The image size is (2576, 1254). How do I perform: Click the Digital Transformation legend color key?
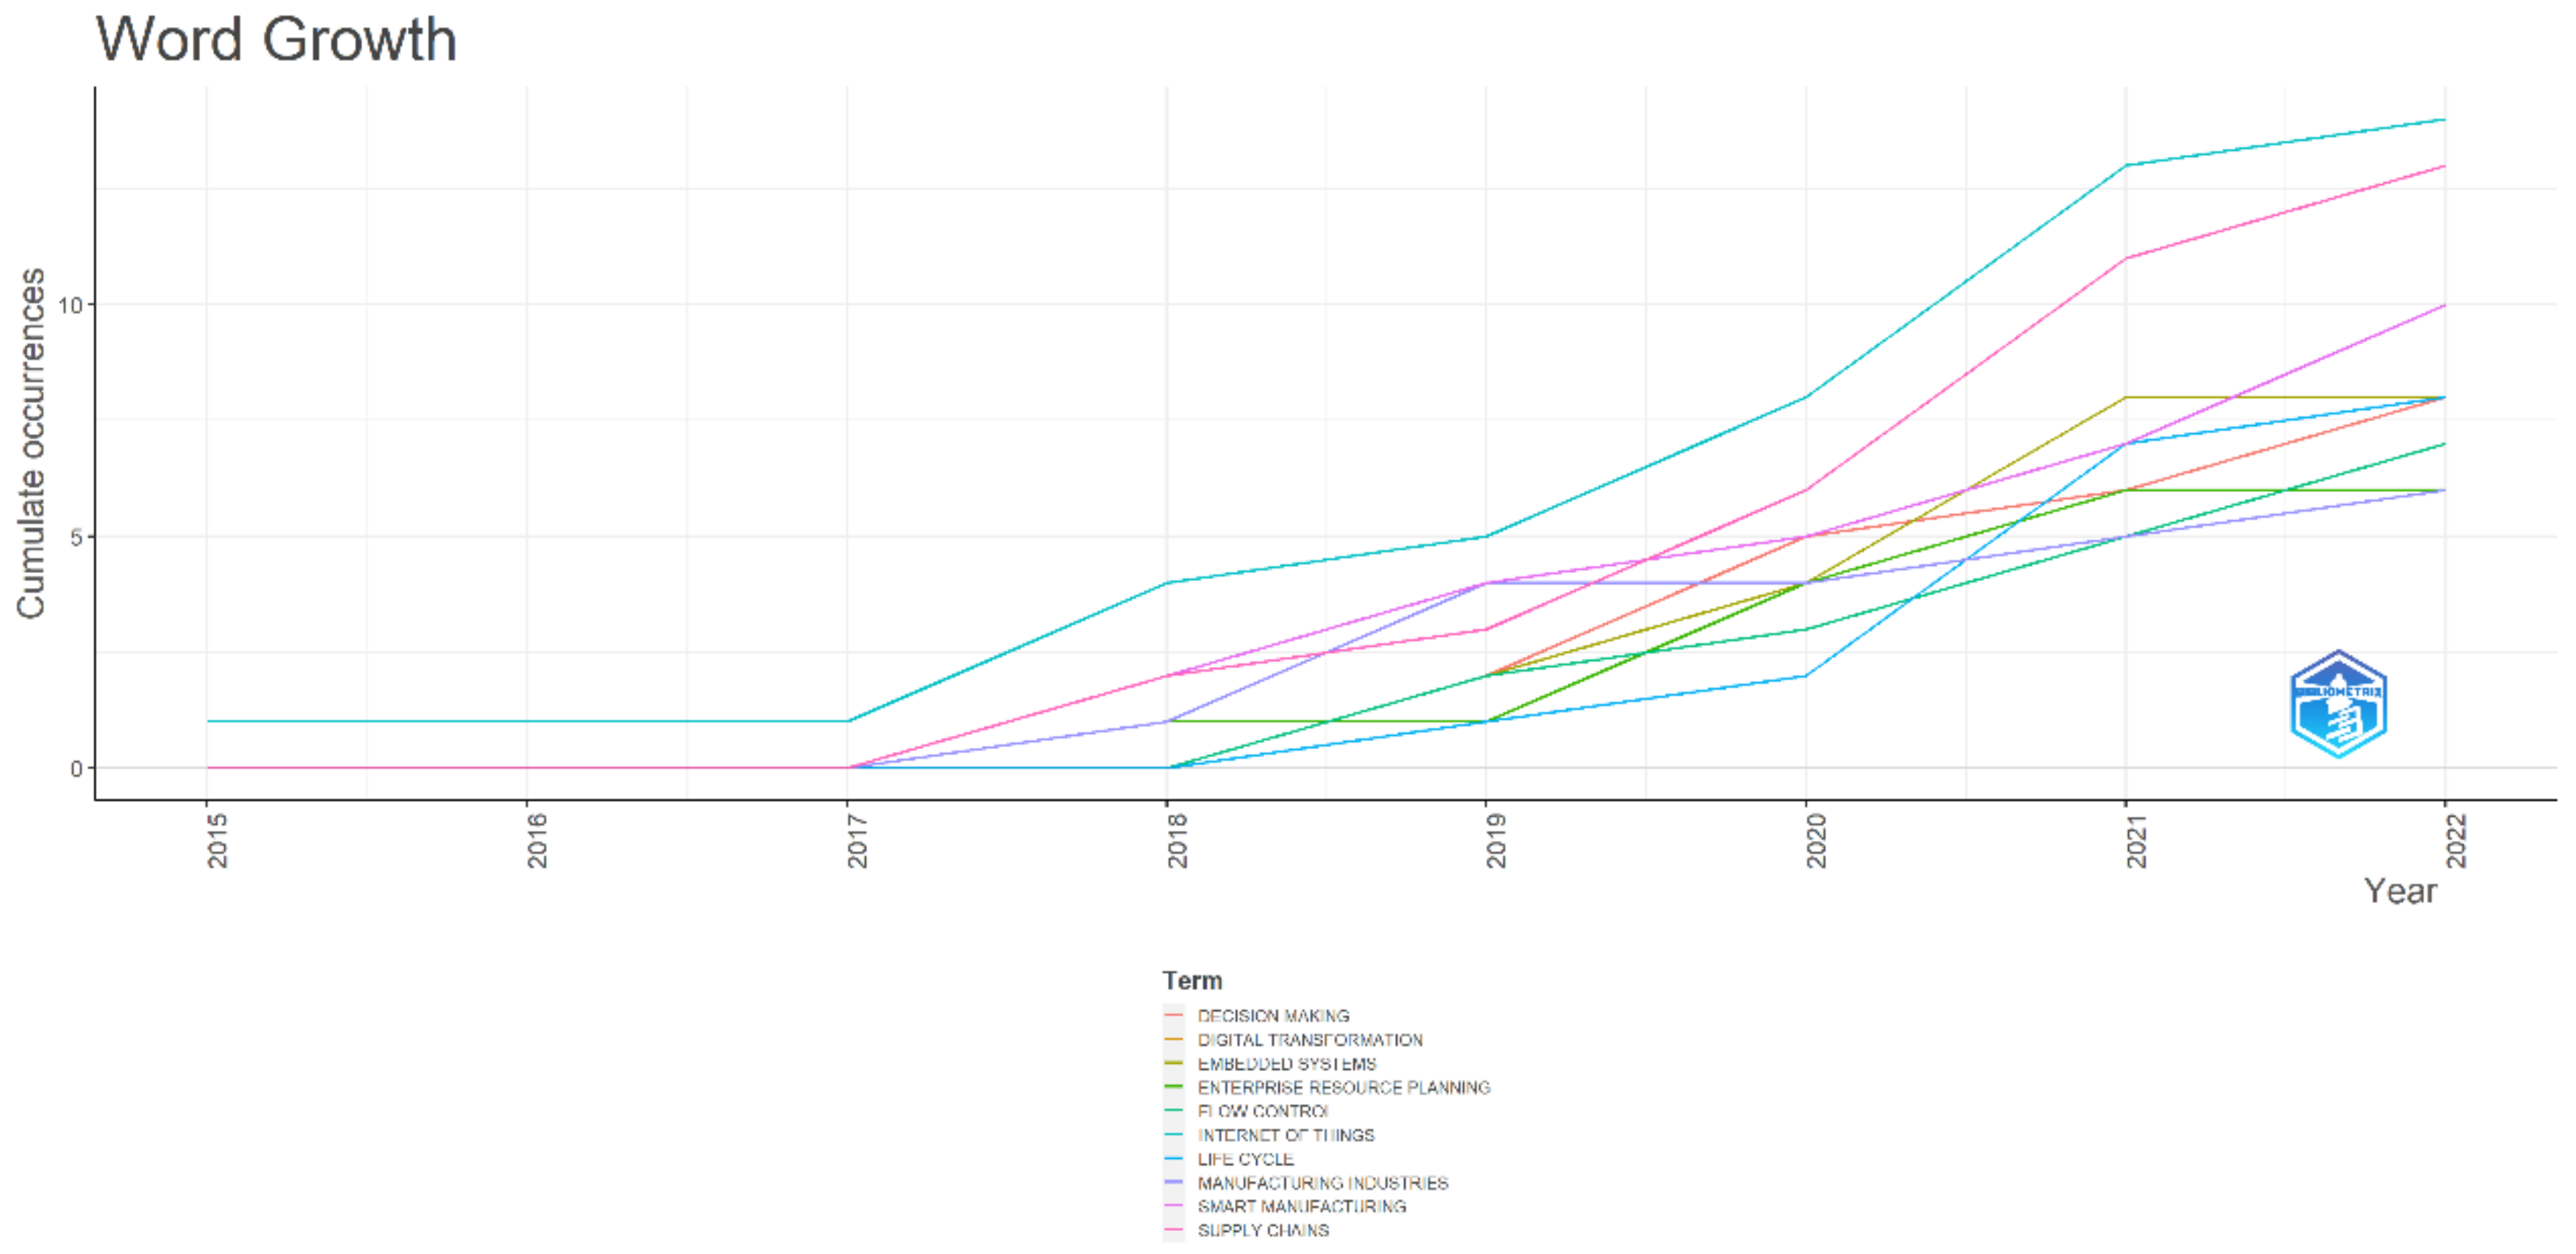1173,1039
